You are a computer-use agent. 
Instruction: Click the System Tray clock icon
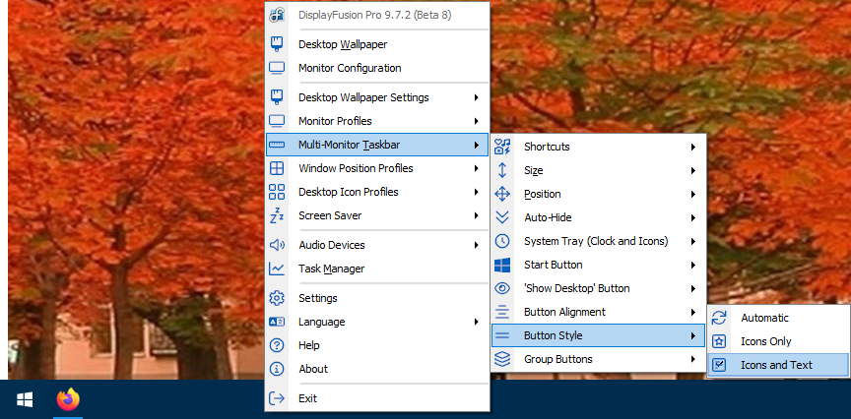point(502,241)
